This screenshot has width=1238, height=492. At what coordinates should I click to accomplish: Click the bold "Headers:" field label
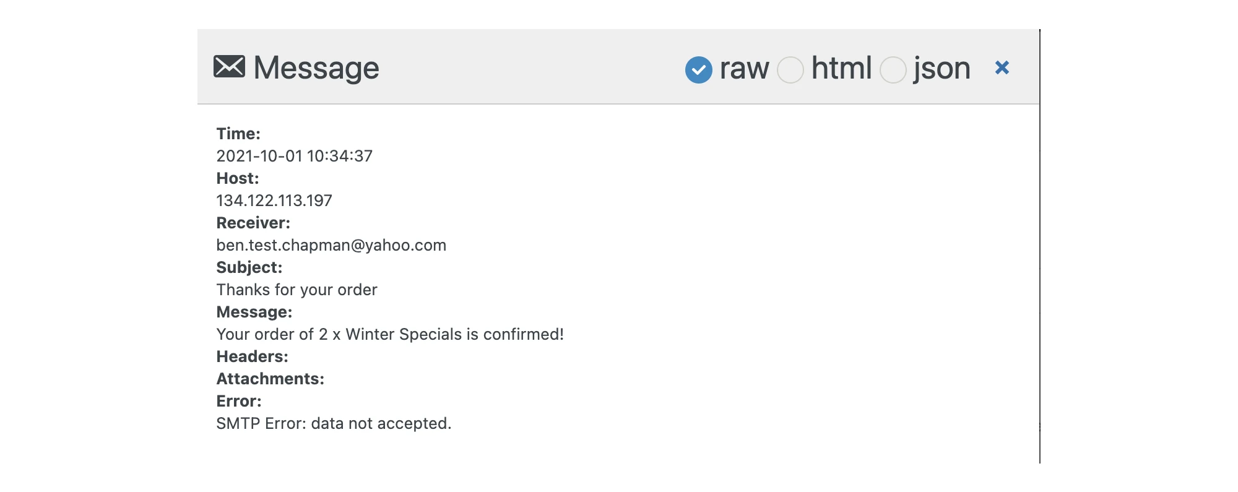pos(252,356)
